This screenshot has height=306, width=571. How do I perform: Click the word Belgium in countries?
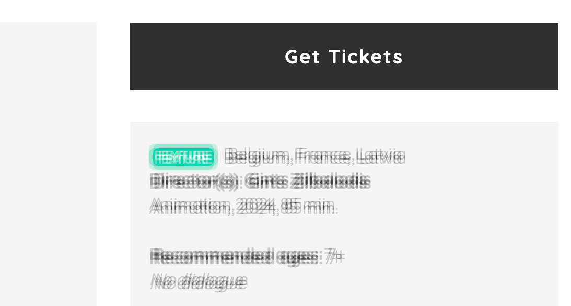click(257, 155)
